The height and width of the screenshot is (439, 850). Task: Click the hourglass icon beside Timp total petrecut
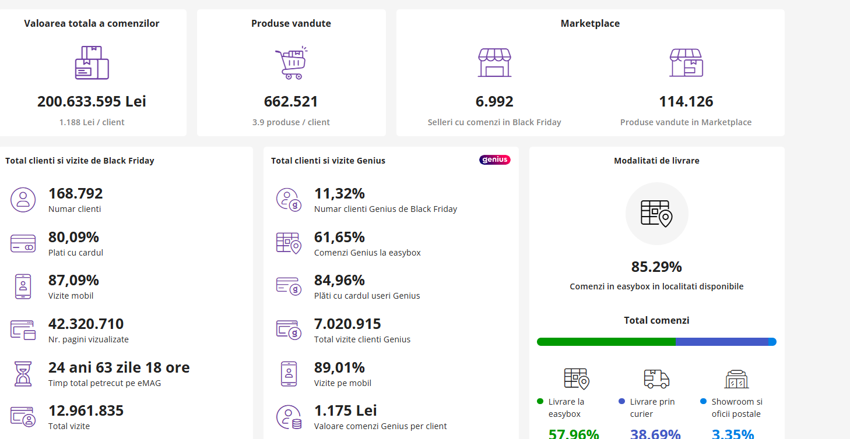point(23,374)
